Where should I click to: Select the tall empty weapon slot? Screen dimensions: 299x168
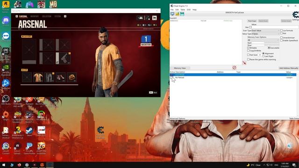(29, 51)
